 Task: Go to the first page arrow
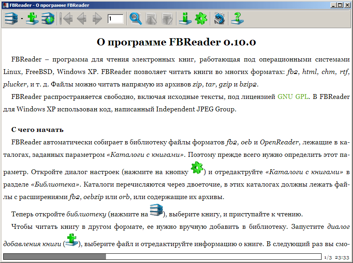click(x=66, y=18)
